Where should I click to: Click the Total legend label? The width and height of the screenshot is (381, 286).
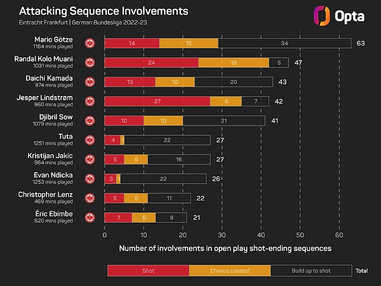[361, 271]
